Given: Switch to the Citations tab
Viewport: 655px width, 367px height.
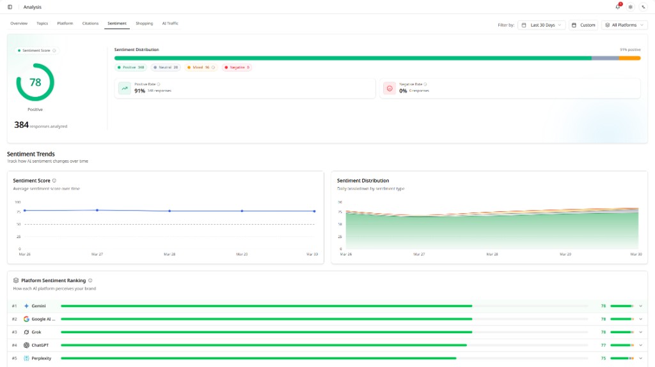Looking at the screenshot, I should click(90, 24).
